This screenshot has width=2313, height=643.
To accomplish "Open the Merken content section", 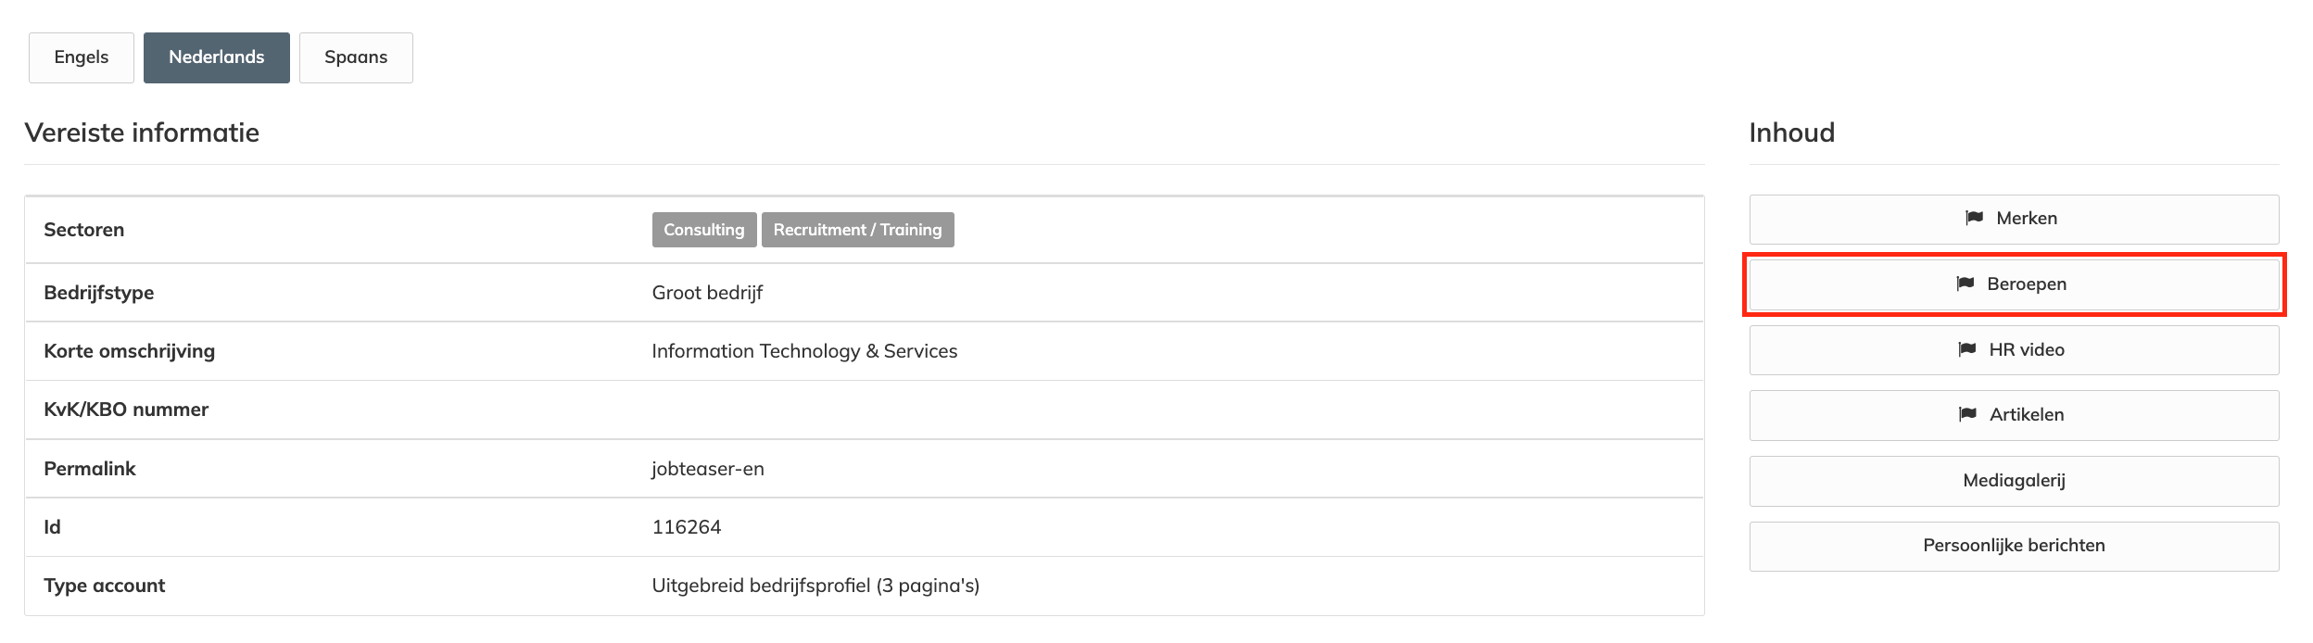I will click(2014, 220).
